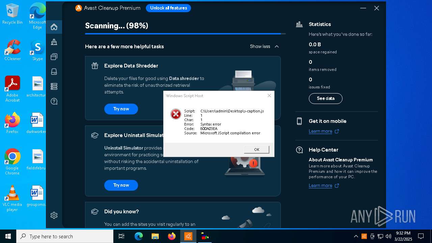This screenshot has width=432, height=243.
Task: Open Skype desktop icon
Action: [x=37, y=51]
